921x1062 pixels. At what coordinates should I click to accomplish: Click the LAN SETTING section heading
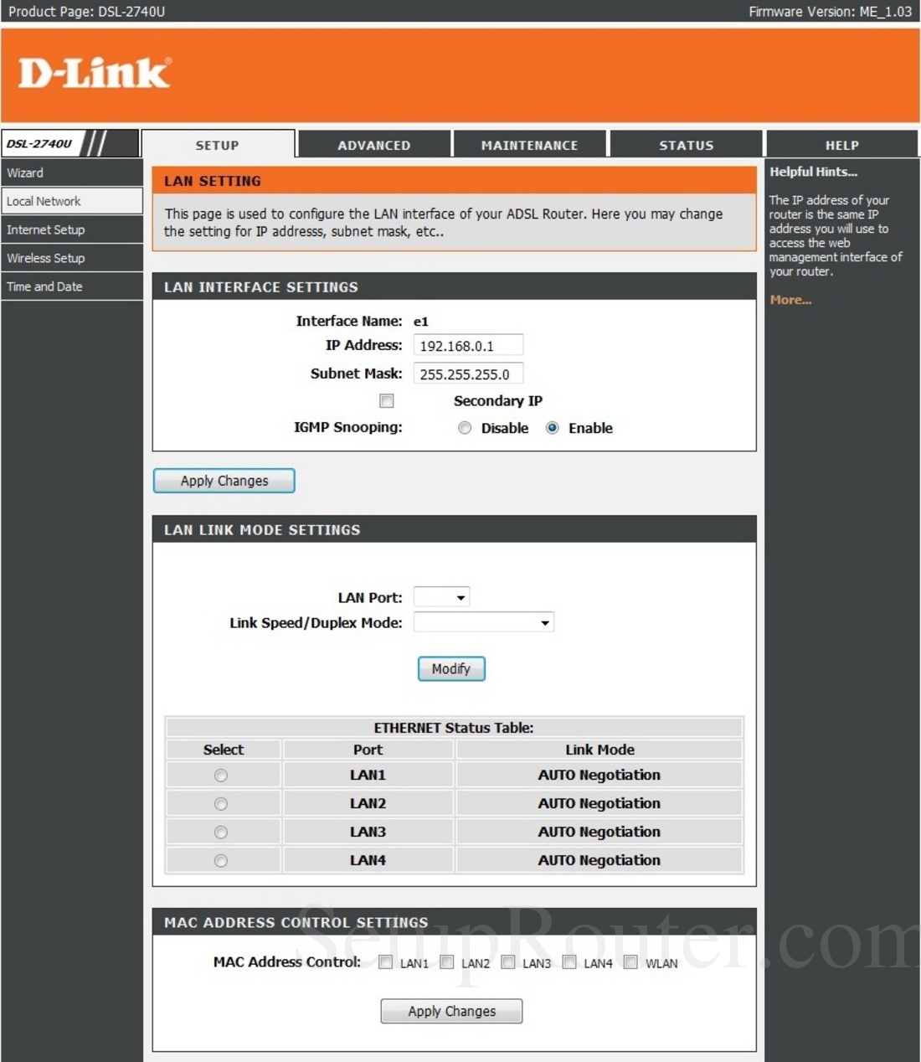213,181
